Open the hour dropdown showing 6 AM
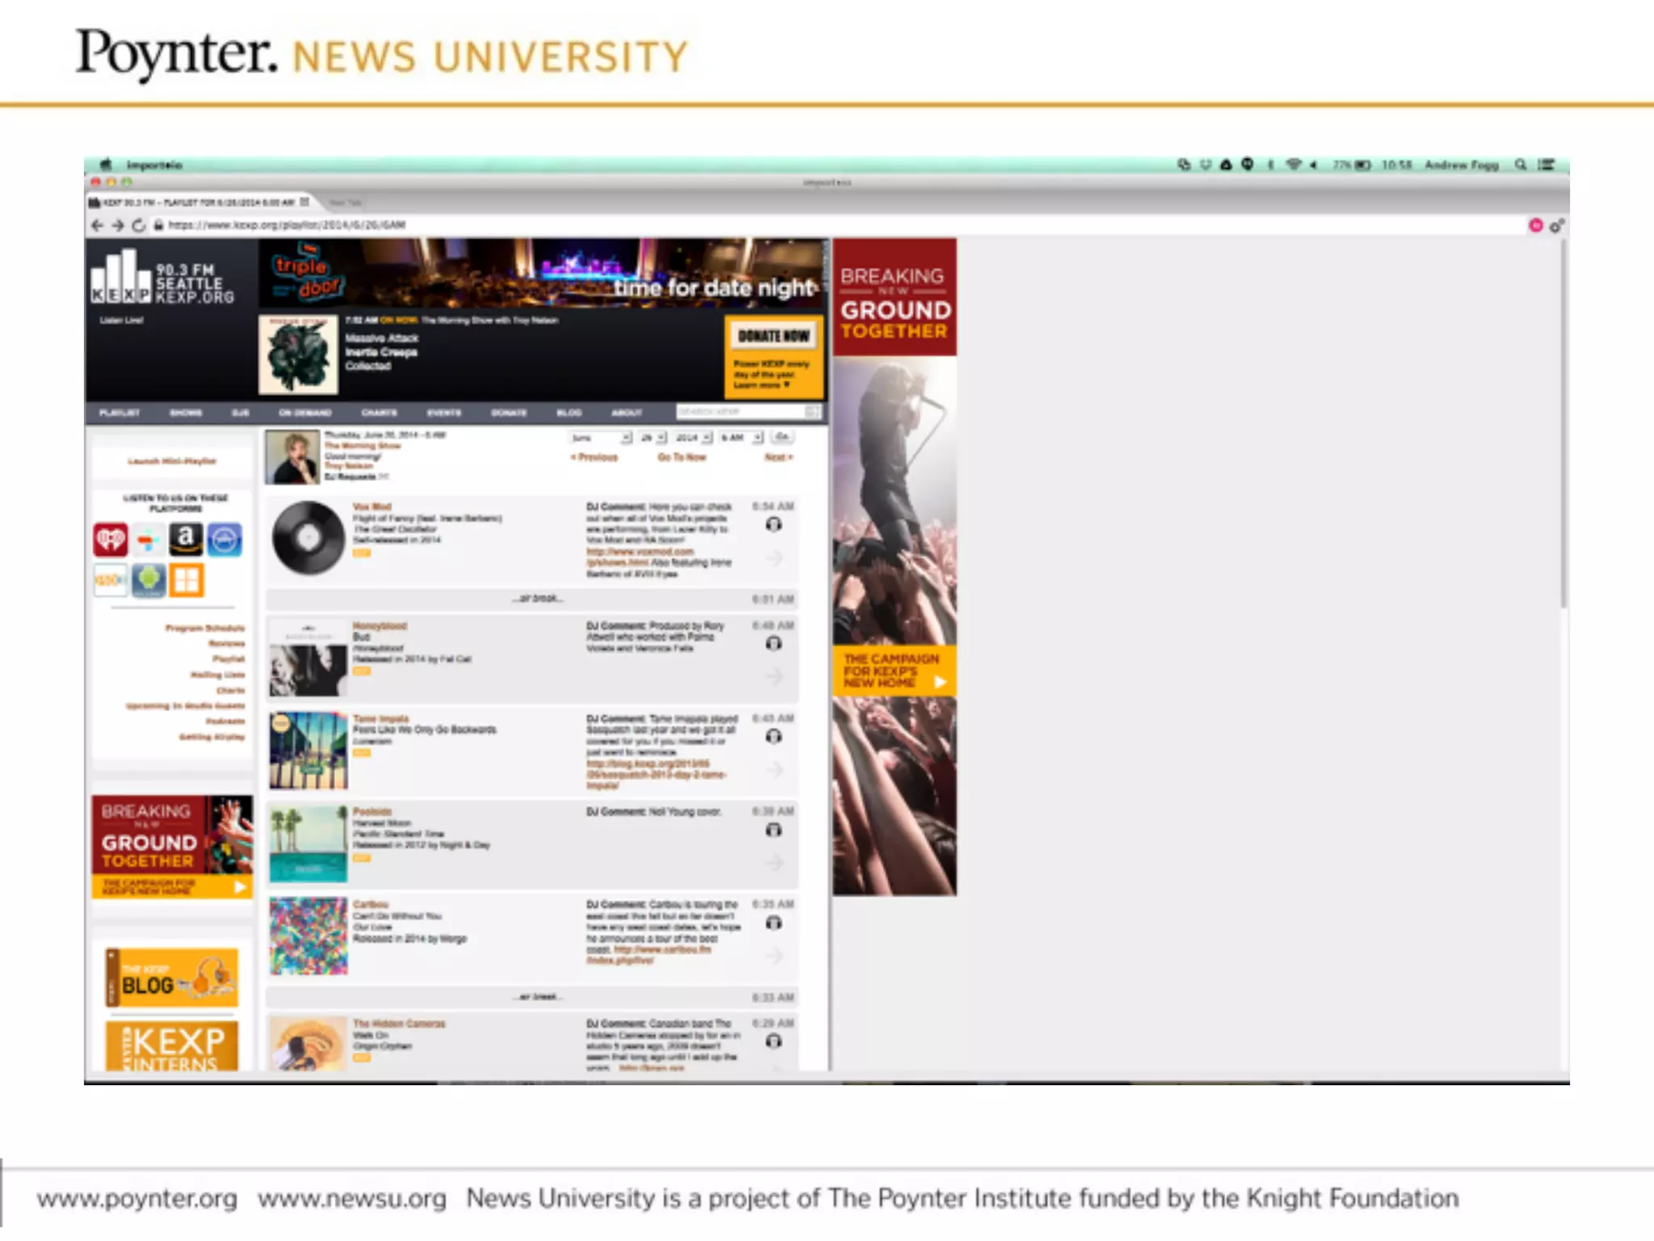This screenshot has width=1654, height=1241. [x=741, y=437]
